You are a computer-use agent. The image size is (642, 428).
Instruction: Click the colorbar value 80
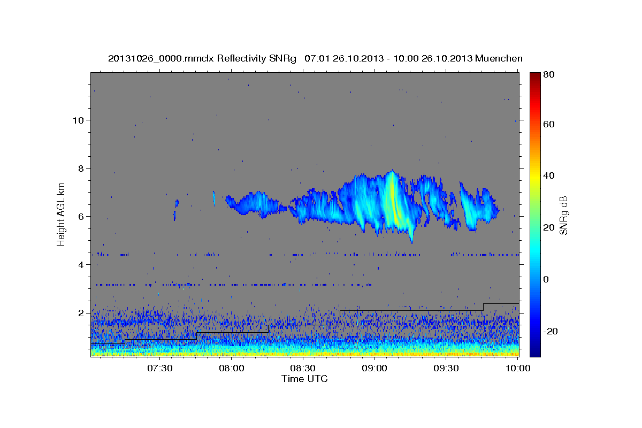tap(550, 74)
